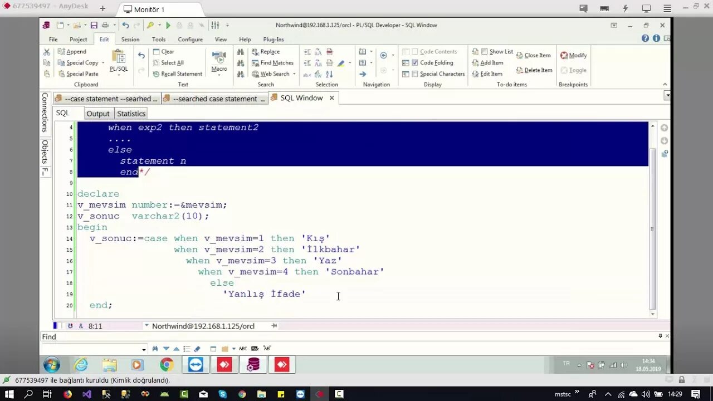The width and height of the screenshot is (713, 401).
Task: Click the PL/SQL Developer taskbar icon
Action: point(253,365)
